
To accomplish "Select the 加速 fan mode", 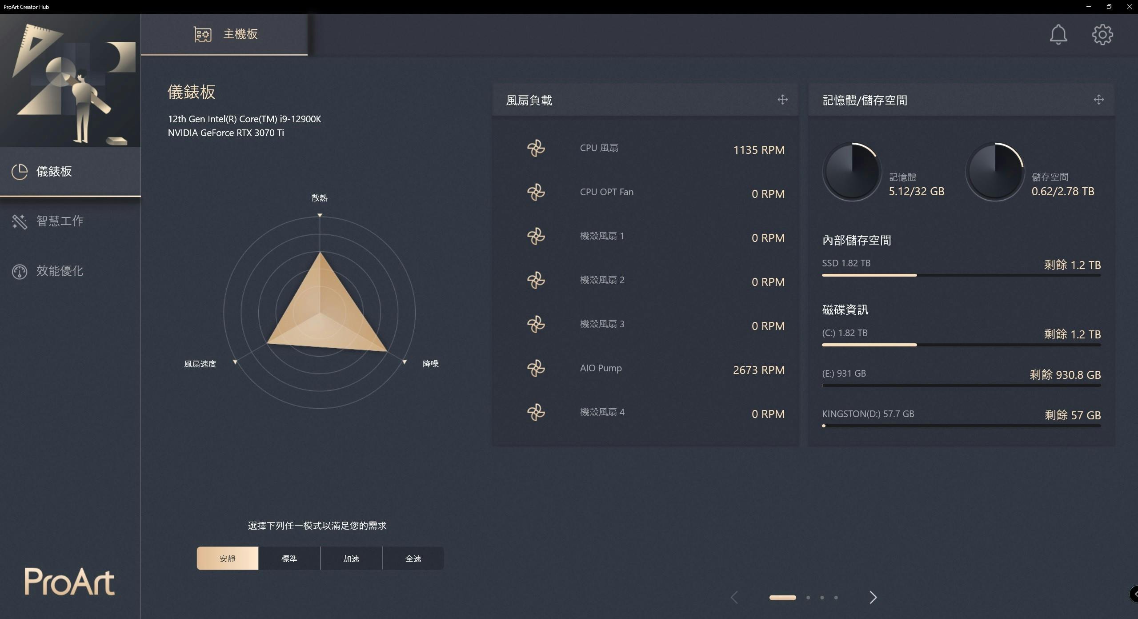I will coord(351,558).
